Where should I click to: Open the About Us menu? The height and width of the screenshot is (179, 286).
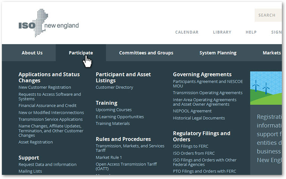32,53
